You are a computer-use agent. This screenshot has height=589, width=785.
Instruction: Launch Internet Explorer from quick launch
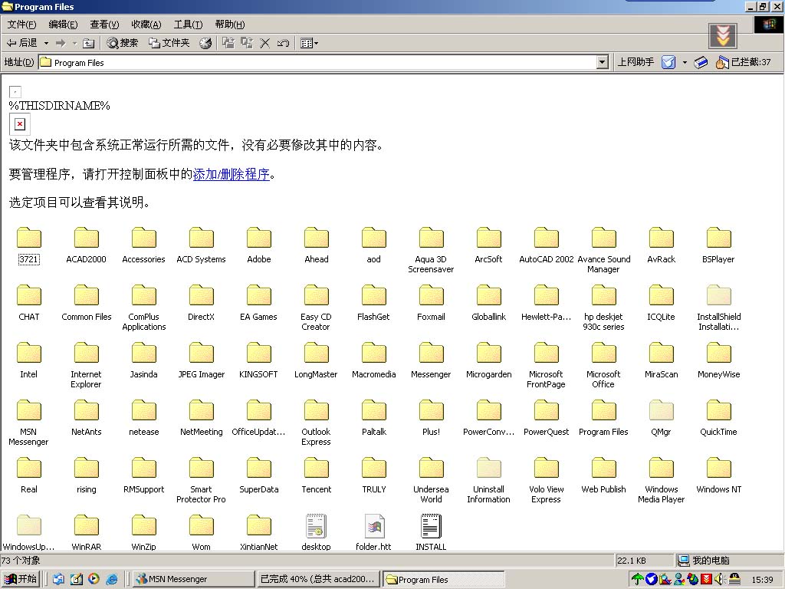112,579
